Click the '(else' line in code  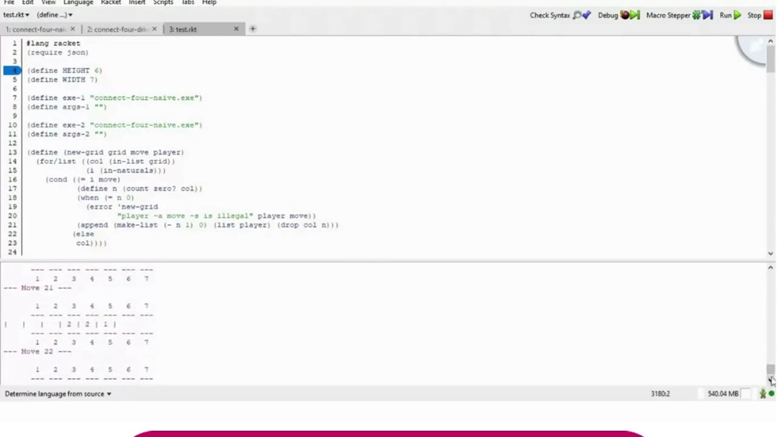tap(84, 234)
